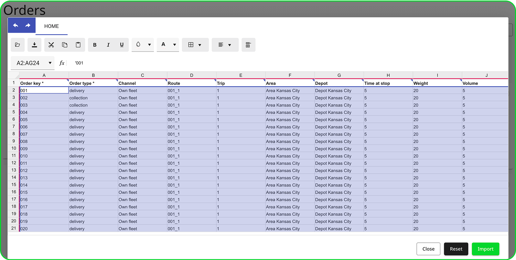Click the 'Order key *' header cell
Viewport: 516px width, 260px height.
pyautogui.click(x=44, y=83)
